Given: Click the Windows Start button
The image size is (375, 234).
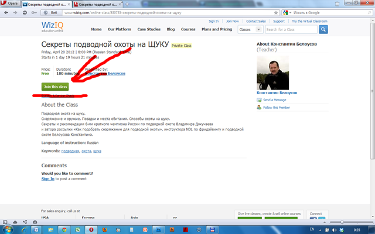Looking at the screenshot, I should [8, 229].
